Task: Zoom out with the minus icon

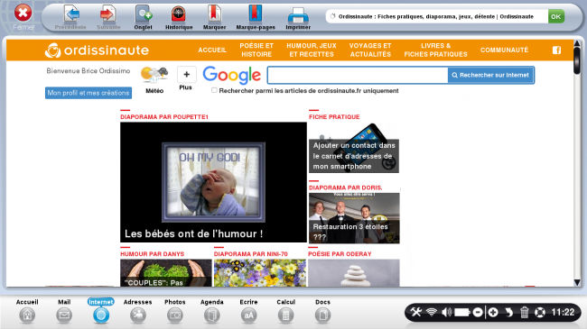Action: point(478,312)
